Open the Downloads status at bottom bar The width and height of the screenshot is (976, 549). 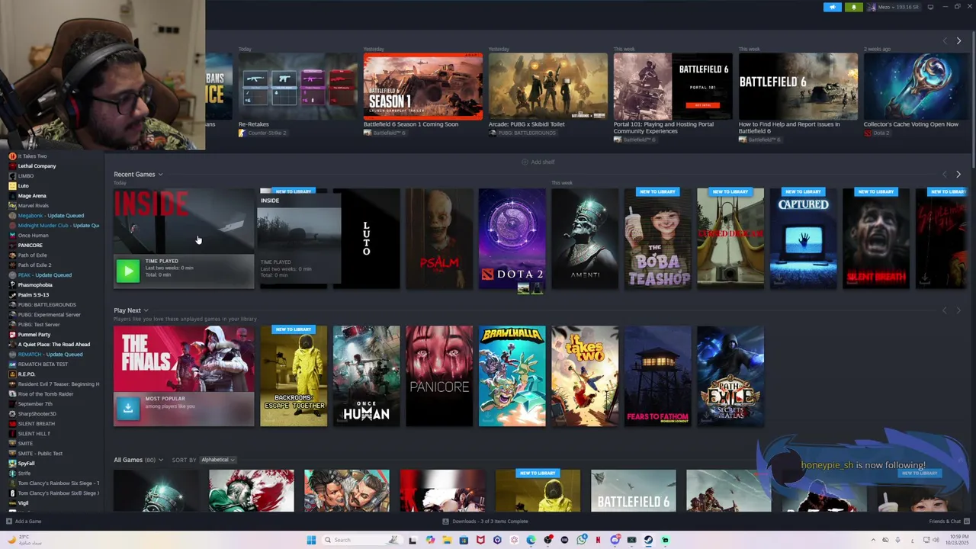(x=485, y=522)
